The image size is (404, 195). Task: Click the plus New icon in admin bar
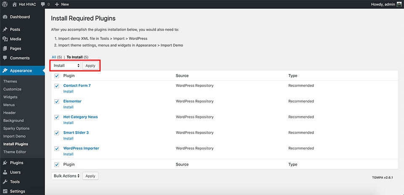(x=57, y=4)
